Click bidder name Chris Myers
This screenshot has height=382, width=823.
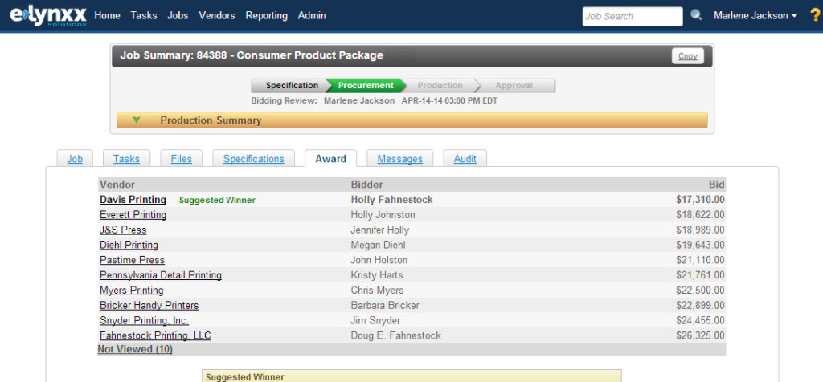[x=377, y=291]
